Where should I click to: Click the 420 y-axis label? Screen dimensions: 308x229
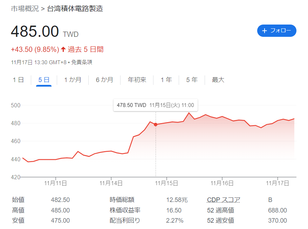16,177
